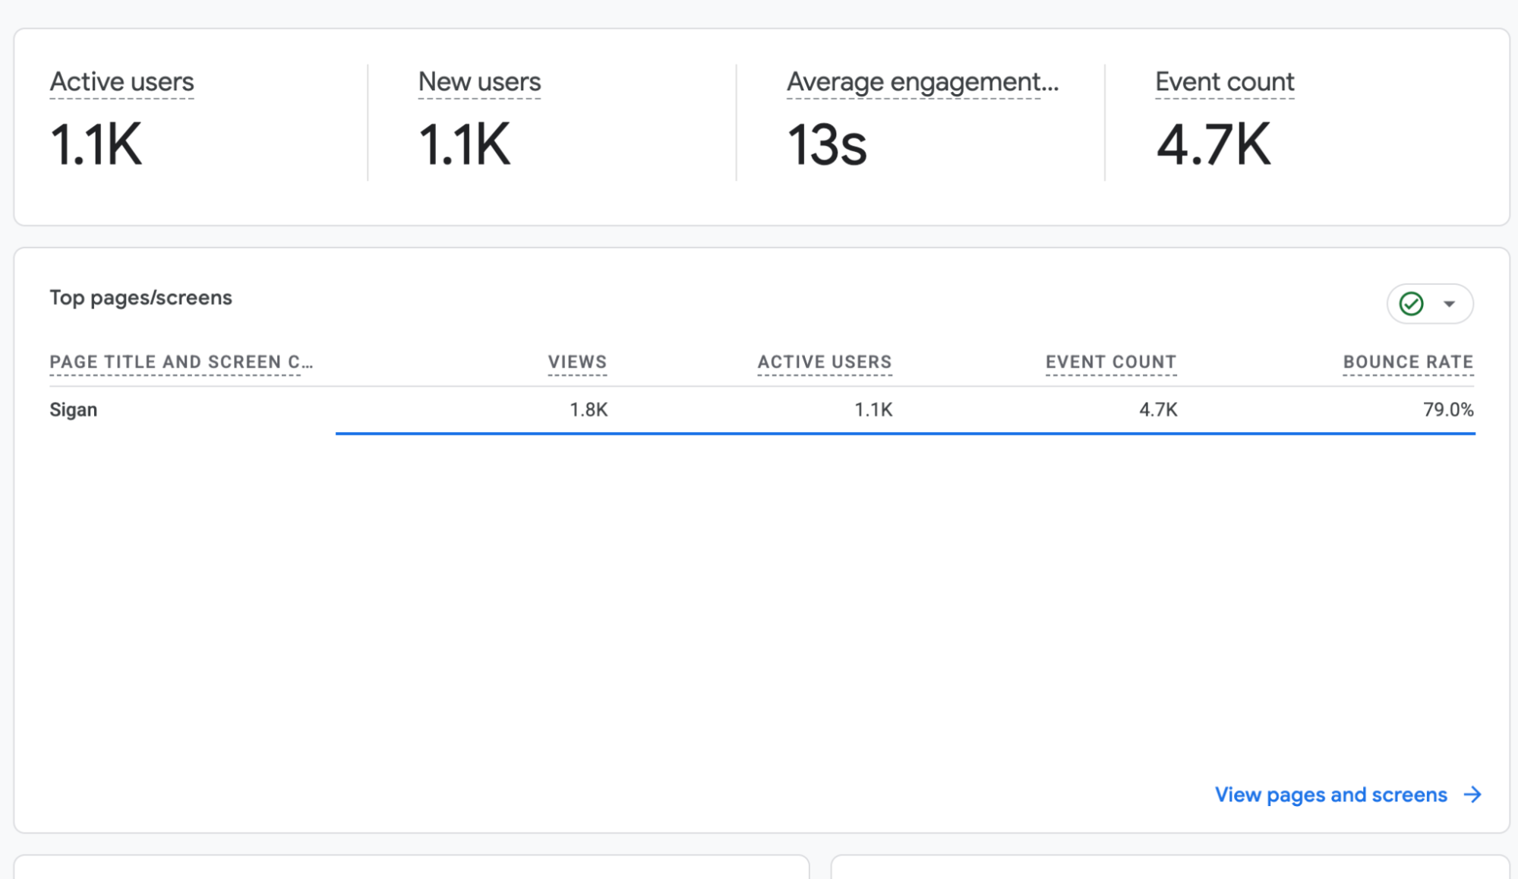Click the 13s engagement time value
The width and height of the screenshot is (1518, 879).
tap(826, 144)
